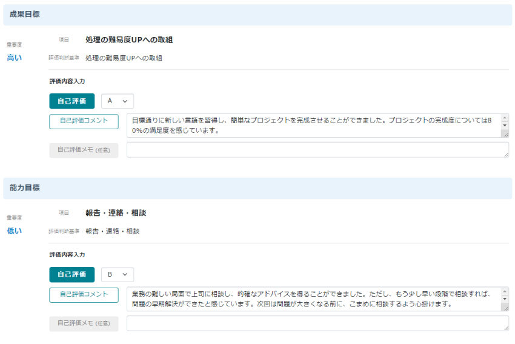Click 自己評価 button under 報告・連絡・相談

click(x=72, y=274)
